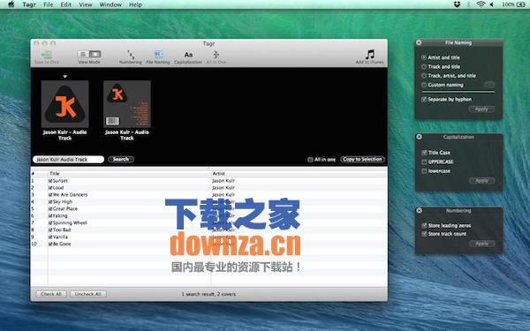
Task: Apply the File Naming settings
Action: [481, 109]
